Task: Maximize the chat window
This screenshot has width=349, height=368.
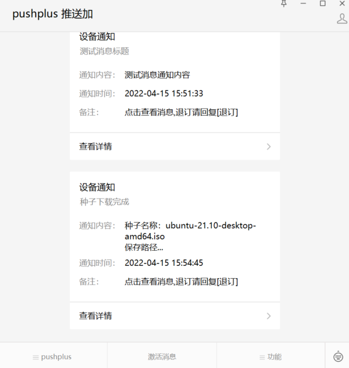Action: coord(323,4)
